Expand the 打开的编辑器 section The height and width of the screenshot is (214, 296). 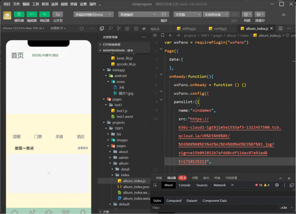click(x=124, y=44)
